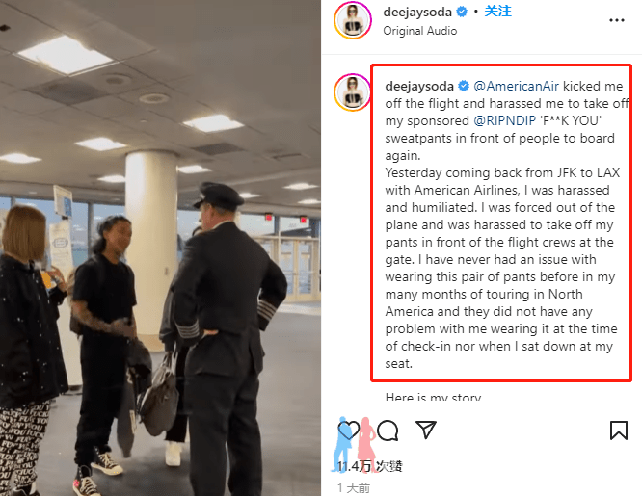Viewport: 642px width, 496px height.
Task: Like the post with heart icon
Action: pyautogui.click(x=348, y=431)
